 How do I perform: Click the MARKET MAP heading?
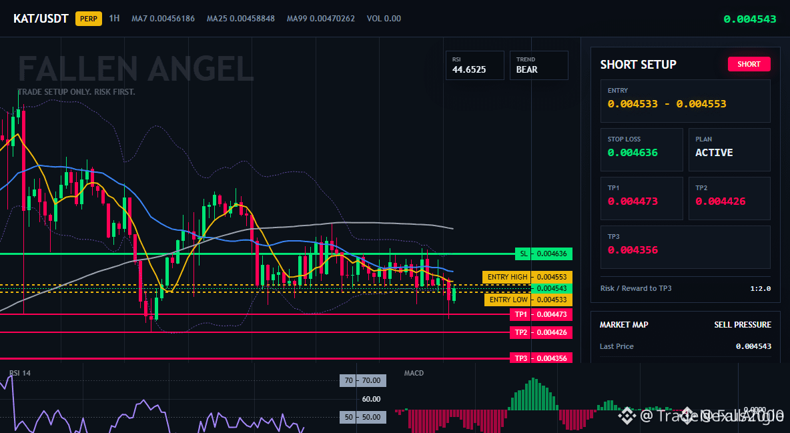click(624, 325)
